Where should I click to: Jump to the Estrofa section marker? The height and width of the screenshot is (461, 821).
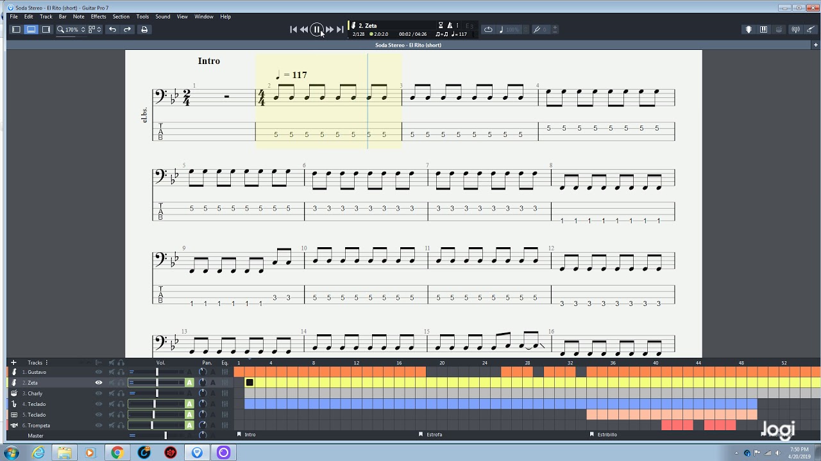[430, 435]
